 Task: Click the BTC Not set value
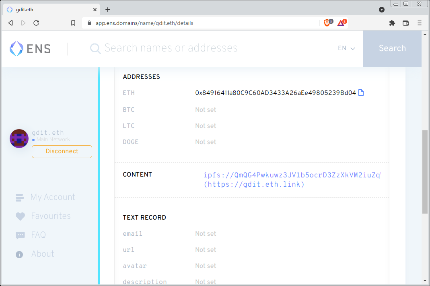click(206, 110)
